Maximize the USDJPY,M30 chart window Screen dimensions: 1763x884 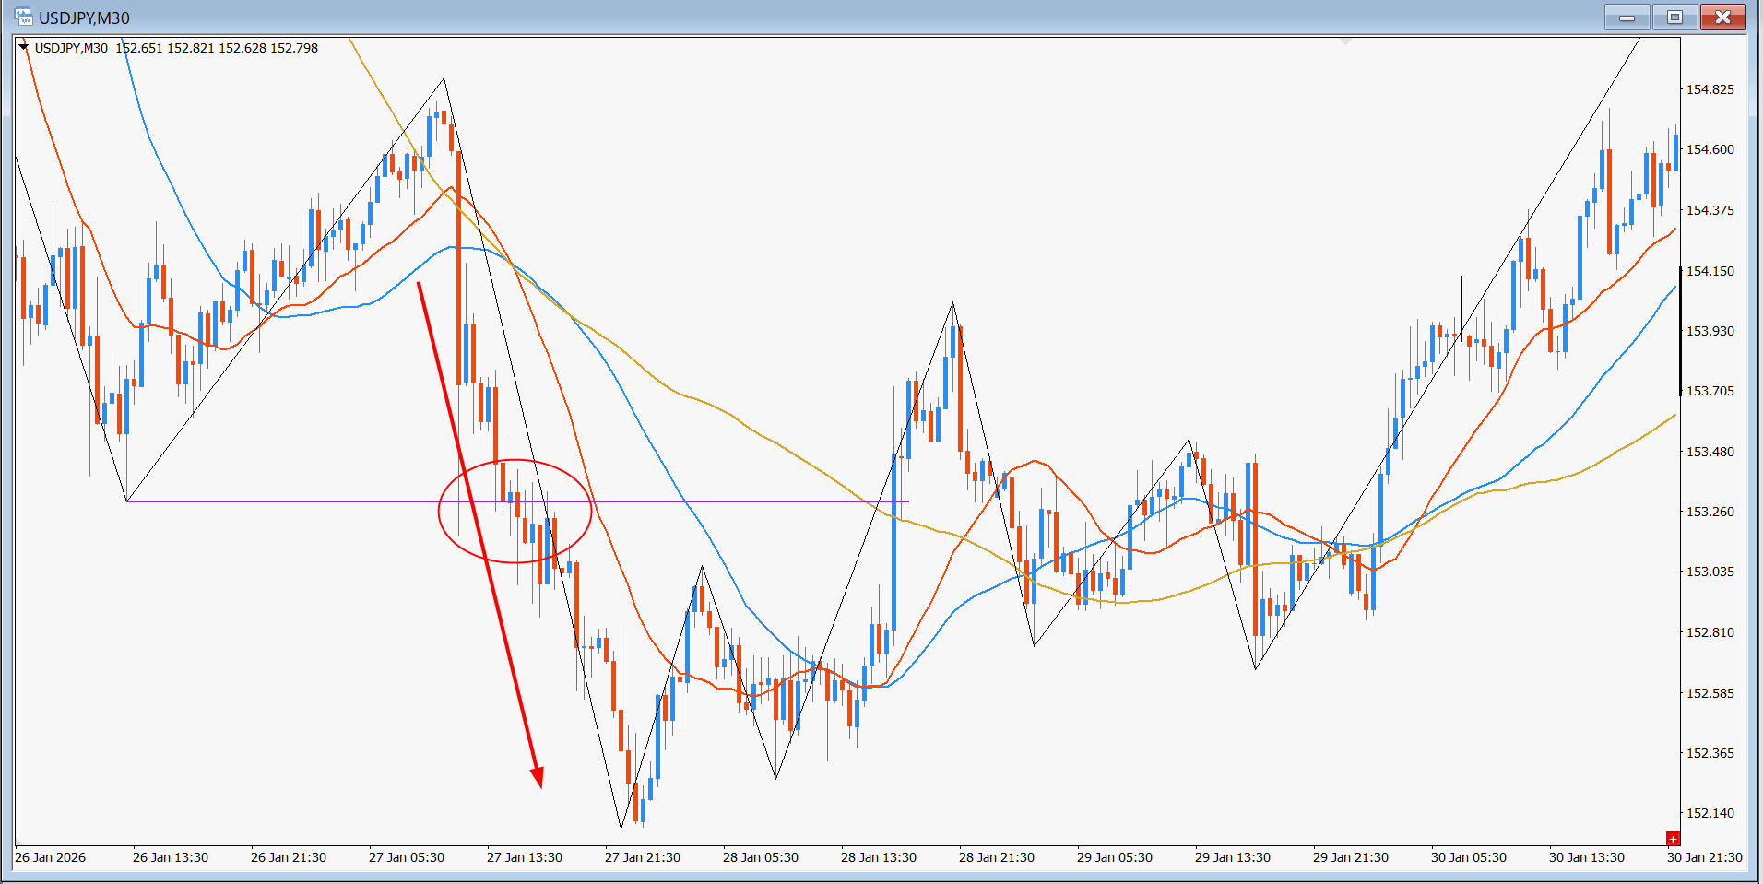1674,18
